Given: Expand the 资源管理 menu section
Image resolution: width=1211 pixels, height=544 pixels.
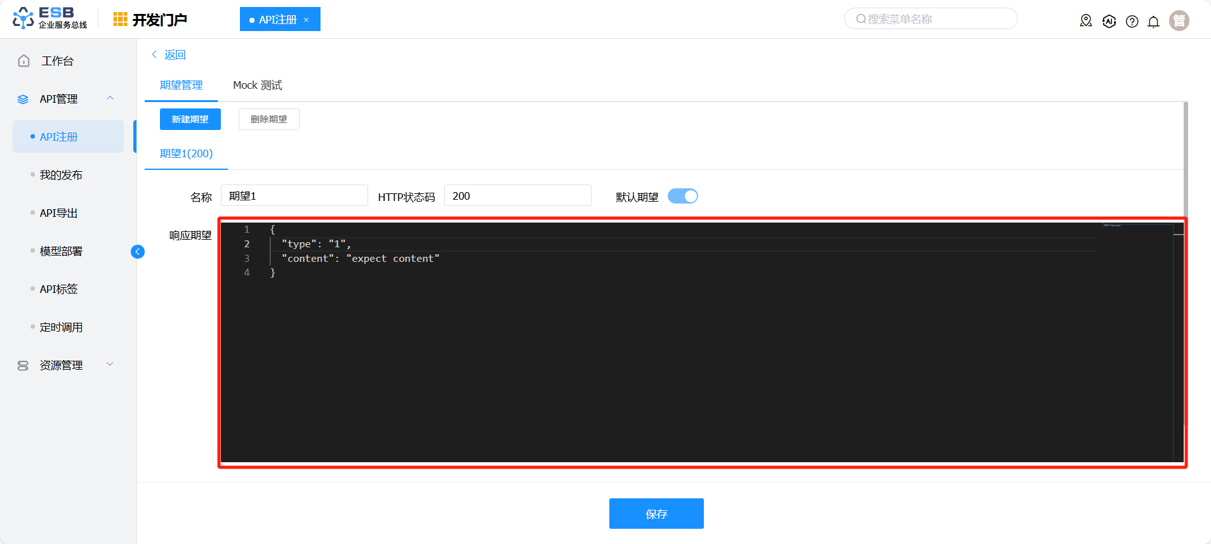Looking at the screenshot, I should [110, 365].
